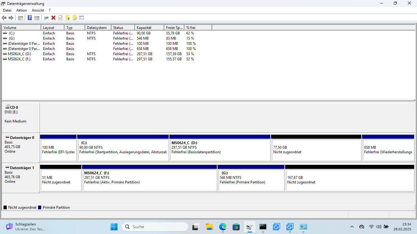Click the red X delete icon

(53, 18)
